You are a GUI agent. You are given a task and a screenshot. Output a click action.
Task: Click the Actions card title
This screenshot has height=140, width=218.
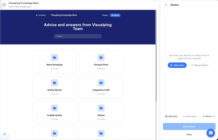click(101, 115)
